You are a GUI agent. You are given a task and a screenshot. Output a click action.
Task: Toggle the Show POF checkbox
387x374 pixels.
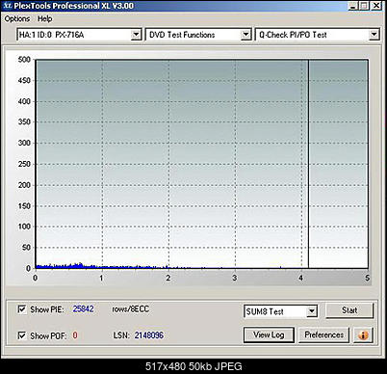(x=22, y=335)
